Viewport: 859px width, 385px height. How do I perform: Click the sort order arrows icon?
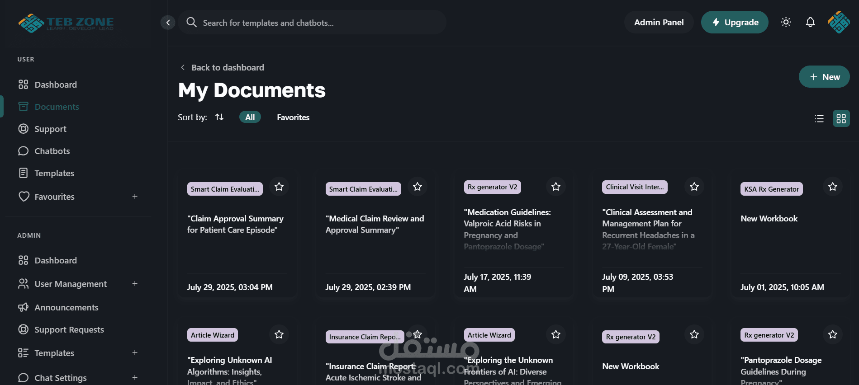click(219, 117)
